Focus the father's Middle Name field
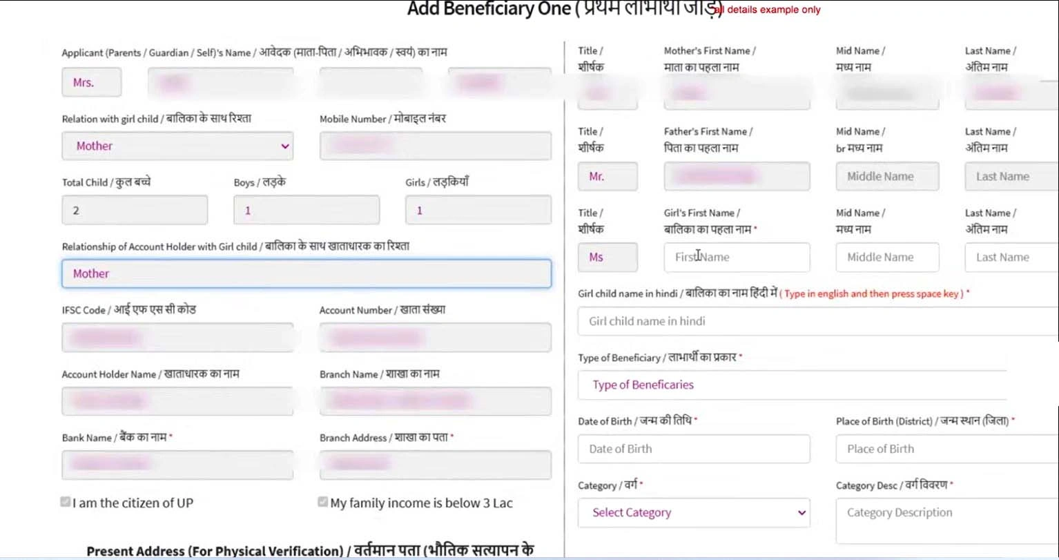 click(887, 177)
